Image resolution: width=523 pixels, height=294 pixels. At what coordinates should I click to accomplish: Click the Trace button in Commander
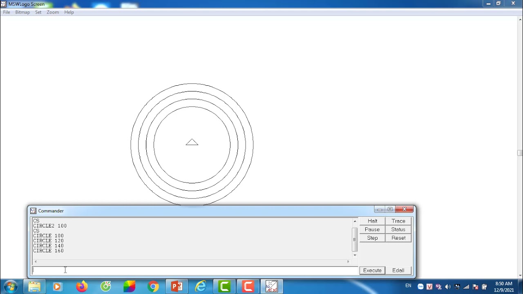point(398,221)
